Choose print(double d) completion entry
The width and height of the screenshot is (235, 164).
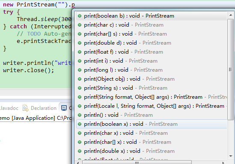(x=152, y=43)
